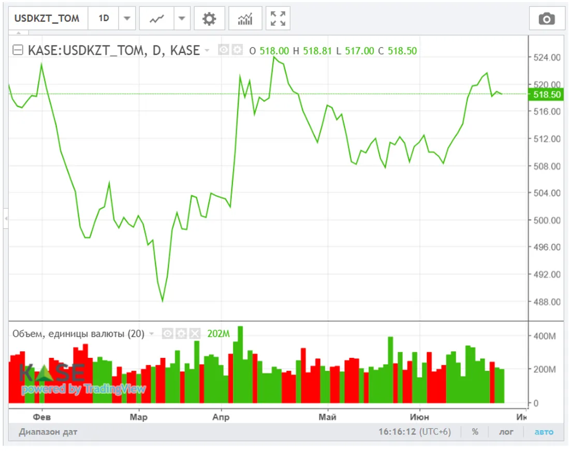
Task: Open settings gear for the Volume indicator
Action: coord(181,334)
